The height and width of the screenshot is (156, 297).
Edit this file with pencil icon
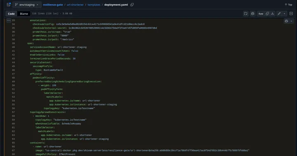pos(279,14)
